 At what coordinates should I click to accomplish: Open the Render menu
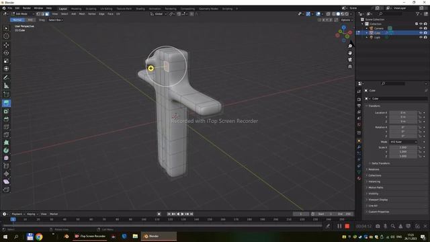pyautogui.click(x=27, y=8)
